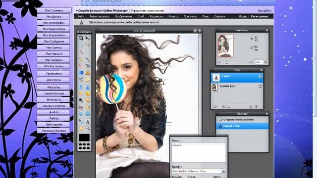Select the Gradient tool

[81, 73]
